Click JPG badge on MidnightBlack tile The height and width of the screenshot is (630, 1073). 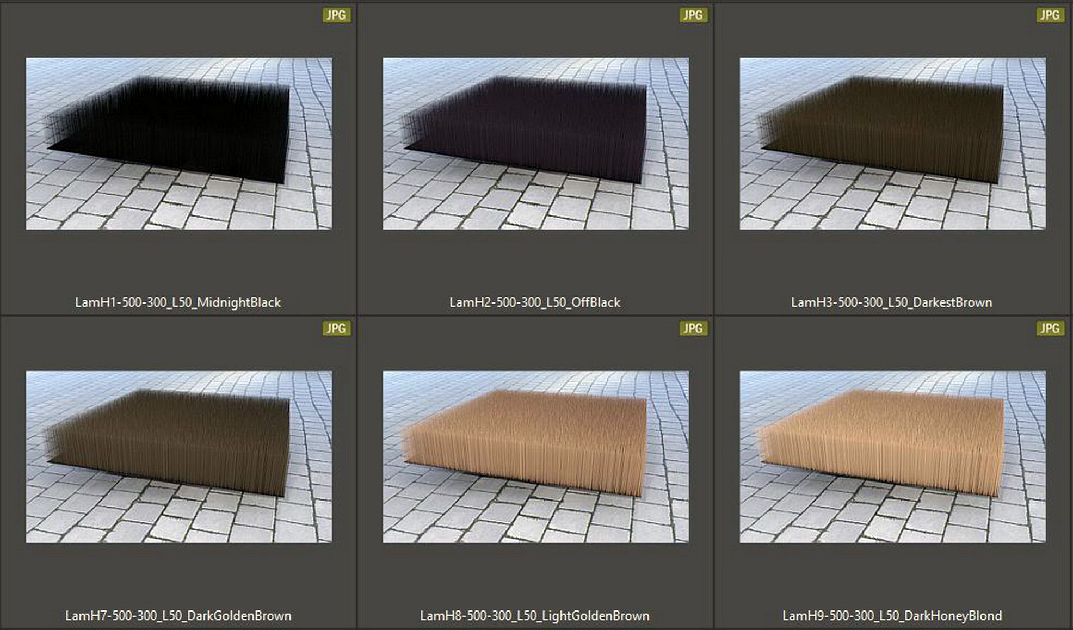click(336, 15)
